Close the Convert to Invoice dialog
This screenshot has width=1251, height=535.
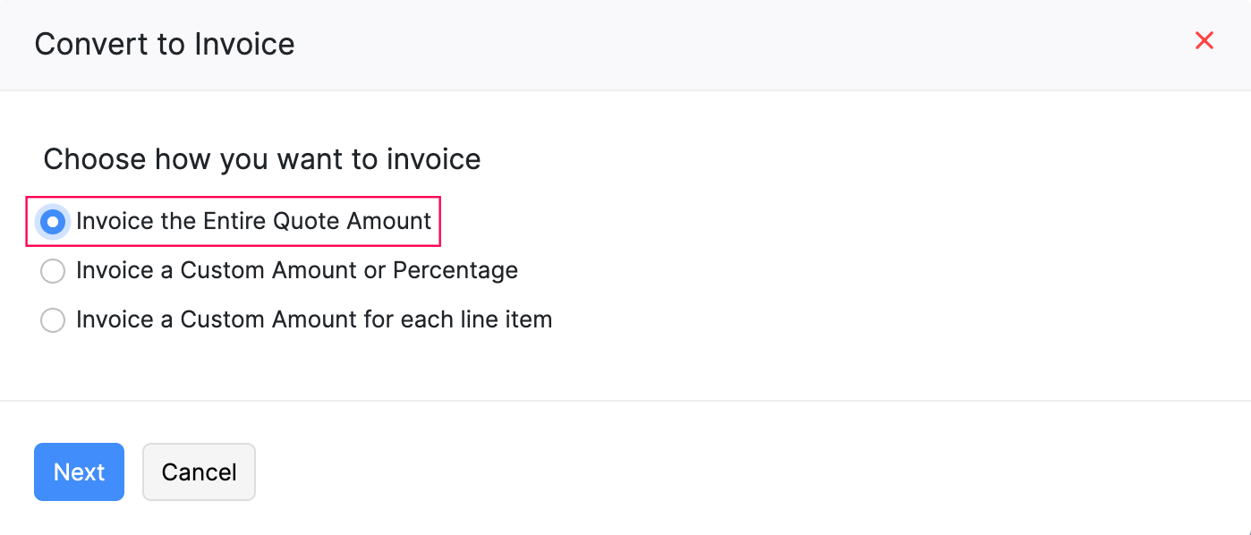pos(1204,40)
